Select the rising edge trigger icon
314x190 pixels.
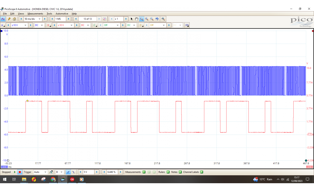pyautogui.click(x=68, y=172)
